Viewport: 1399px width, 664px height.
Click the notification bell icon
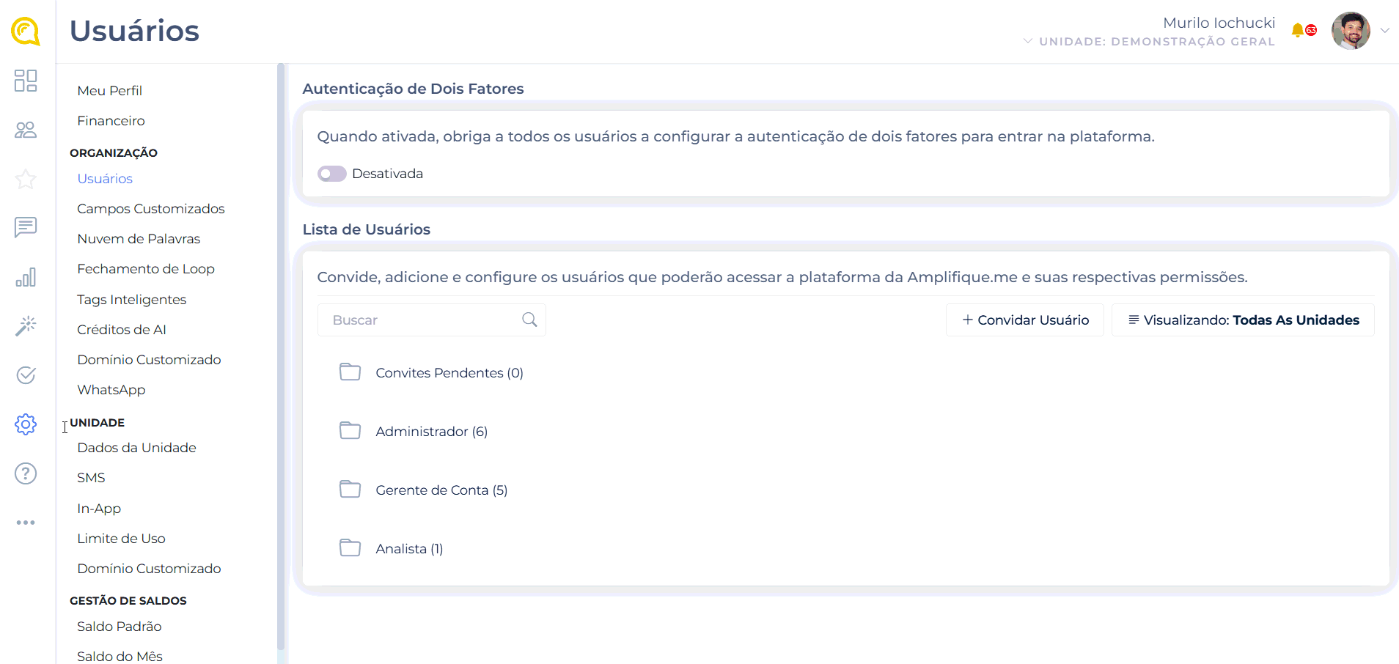click(x=1298, y=30)
